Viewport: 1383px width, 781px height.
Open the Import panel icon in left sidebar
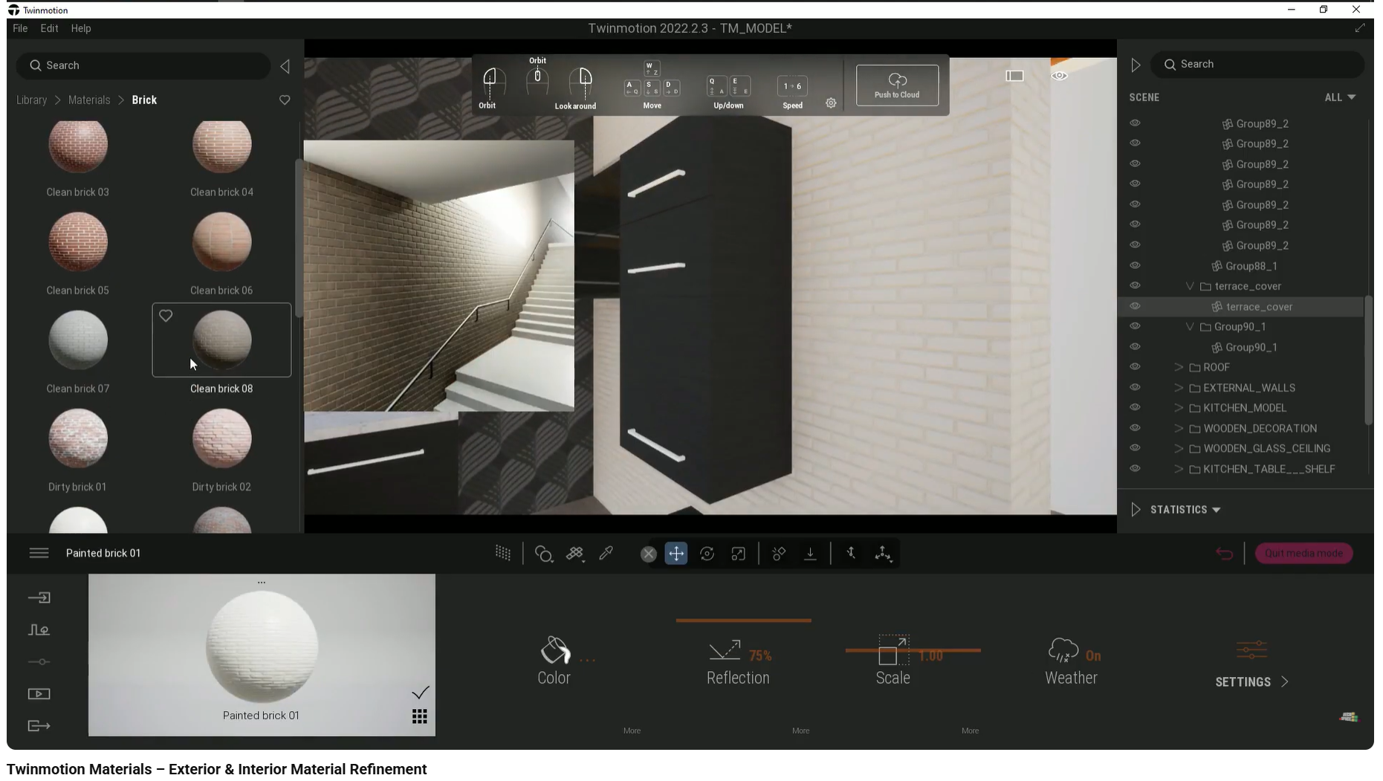pyautogui.click(x=38, y=597)
